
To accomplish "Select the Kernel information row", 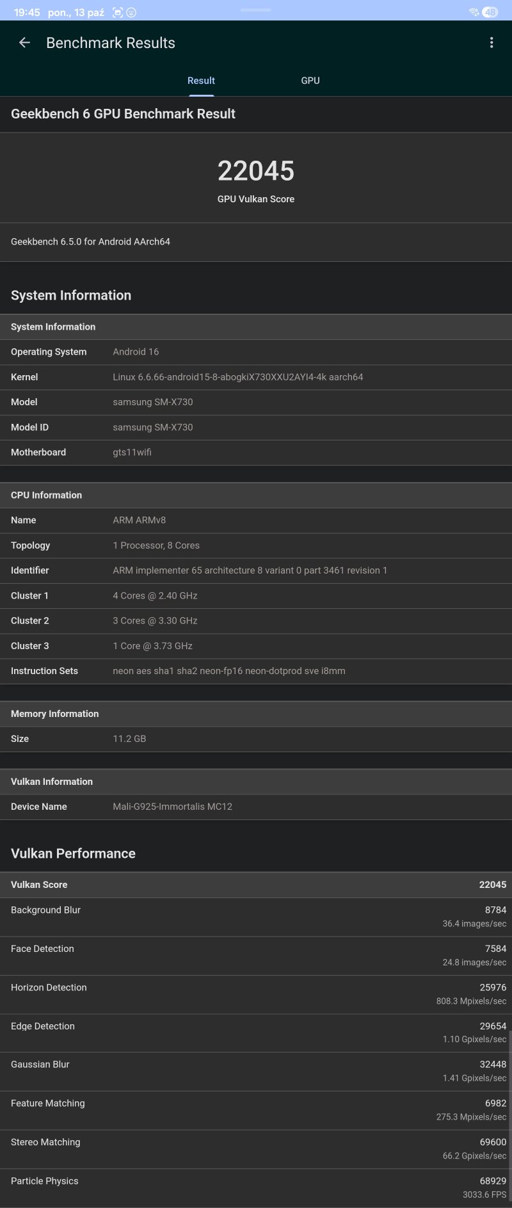I will coord(256,377).
